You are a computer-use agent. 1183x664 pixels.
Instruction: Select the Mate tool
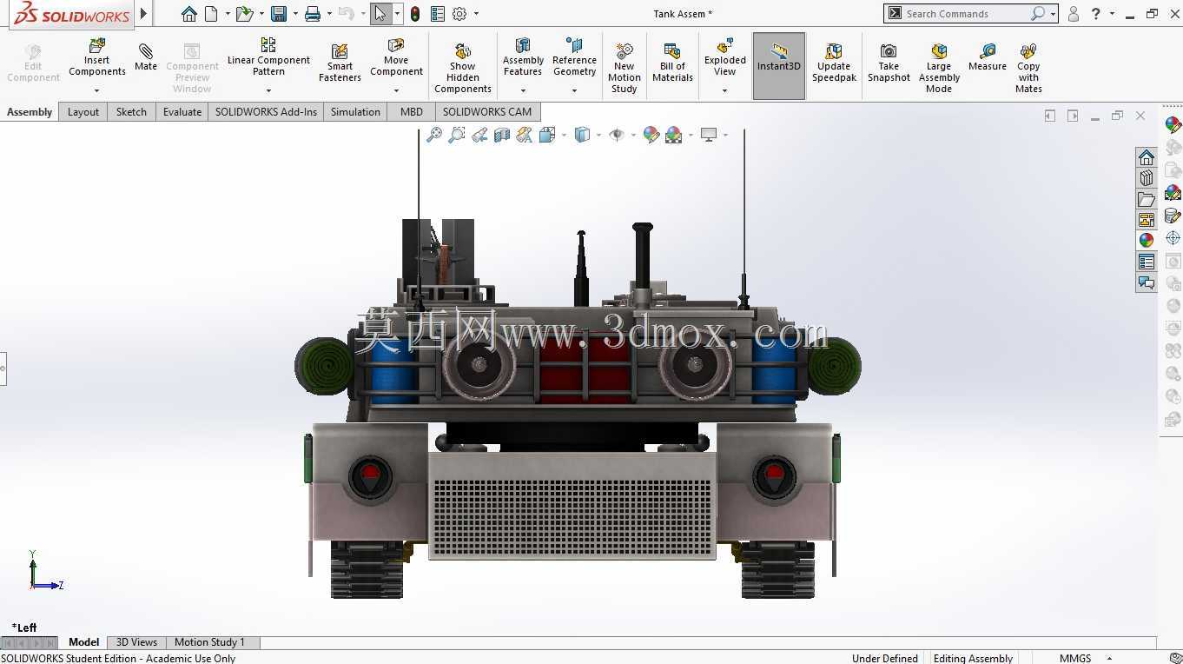point(146,57)
